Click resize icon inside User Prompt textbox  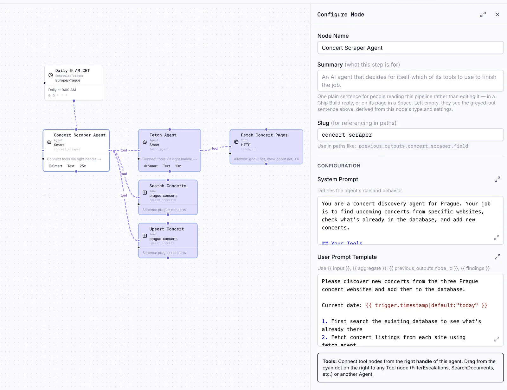pos(497,339)
